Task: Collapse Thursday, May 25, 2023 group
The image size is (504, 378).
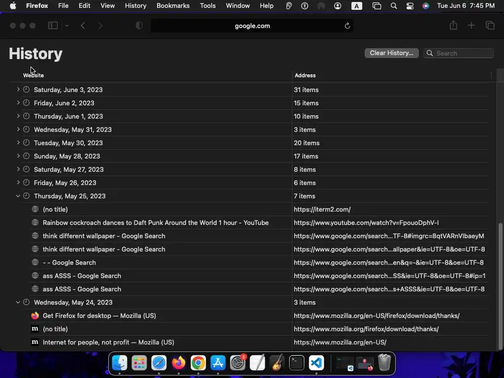Action: [18, 196]
